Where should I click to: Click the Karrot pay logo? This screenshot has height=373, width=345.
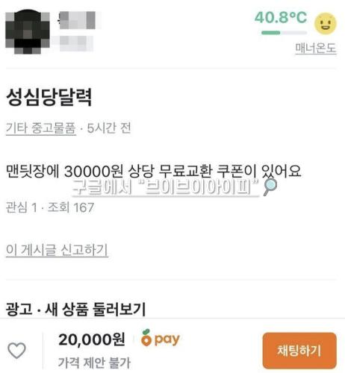click(161, 338)
